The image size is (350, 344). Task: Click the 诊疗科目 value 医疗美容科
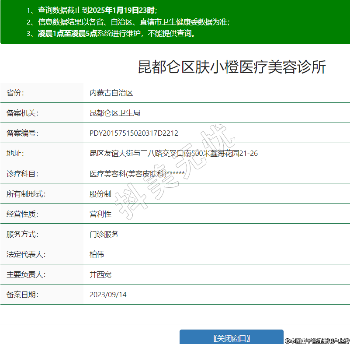point(107,174)
